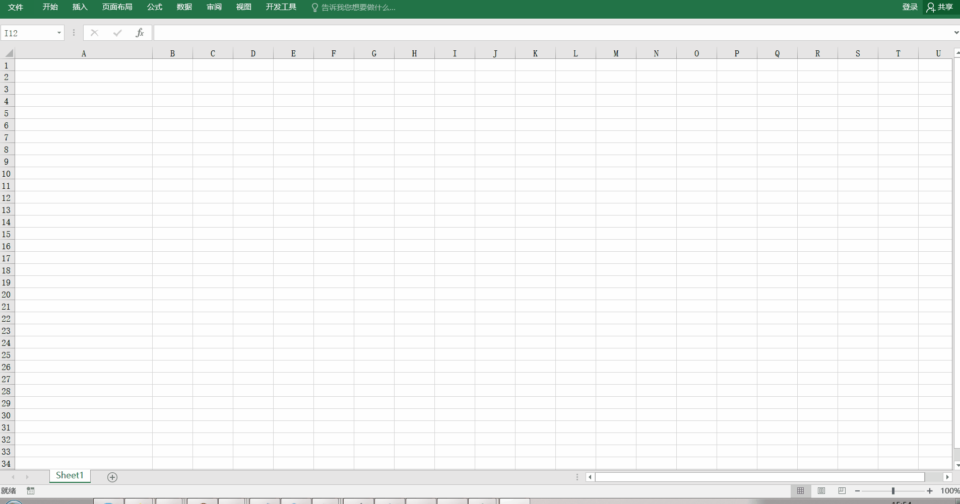Click the cancel (X) formula icon
This screenshot has width=960, height=504.
pos(94,33)
